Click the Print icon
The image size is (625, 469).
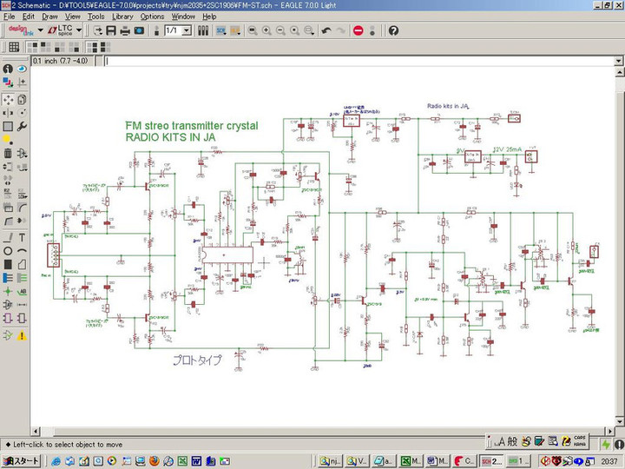125,30
